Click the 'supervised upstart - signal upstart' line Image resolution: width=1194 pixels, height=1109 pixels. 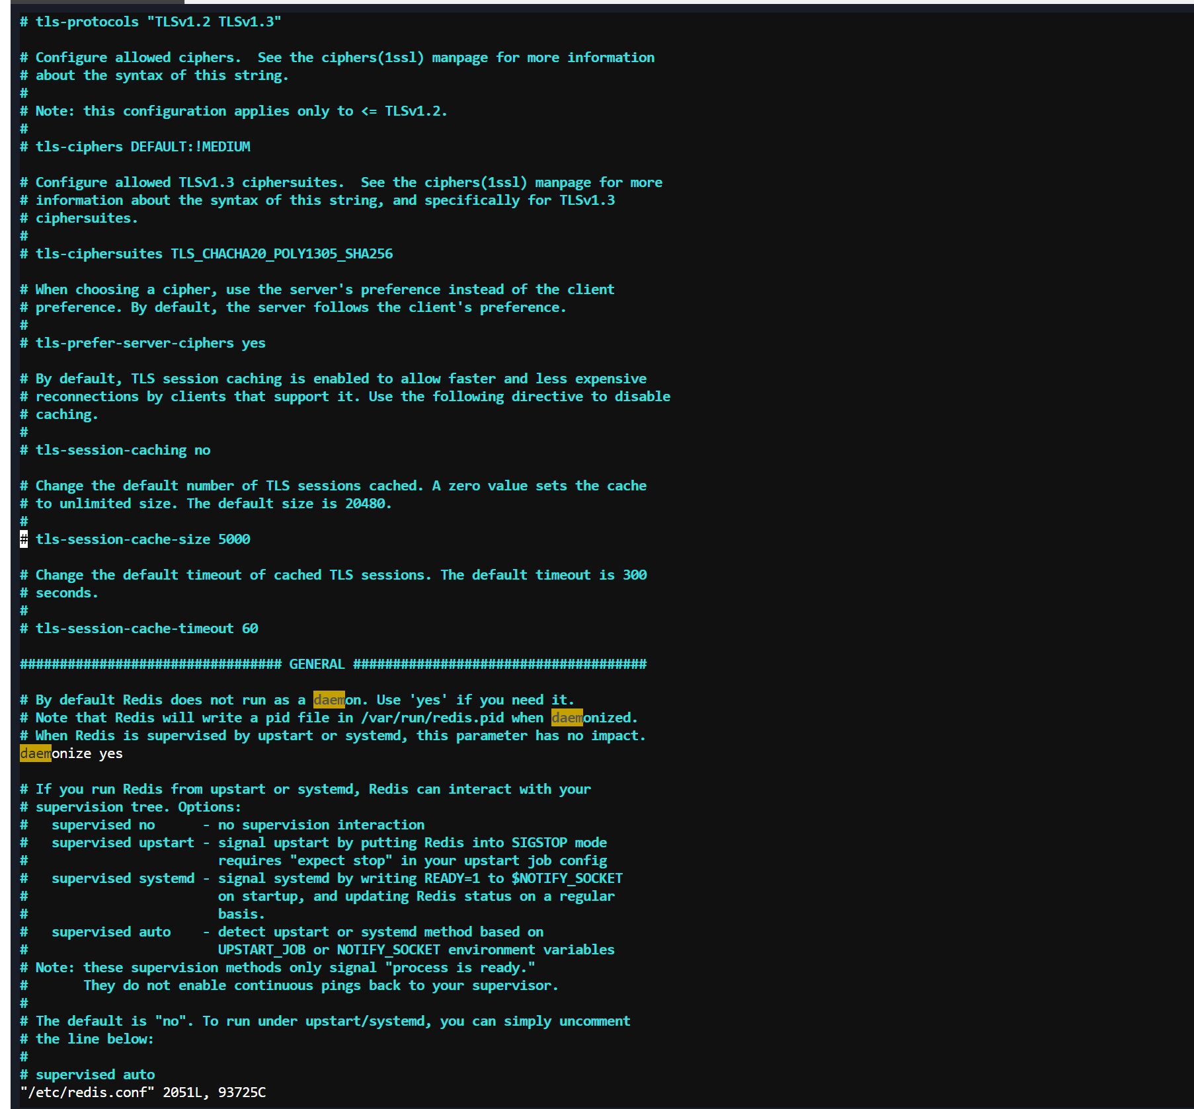tap(313, 843)
